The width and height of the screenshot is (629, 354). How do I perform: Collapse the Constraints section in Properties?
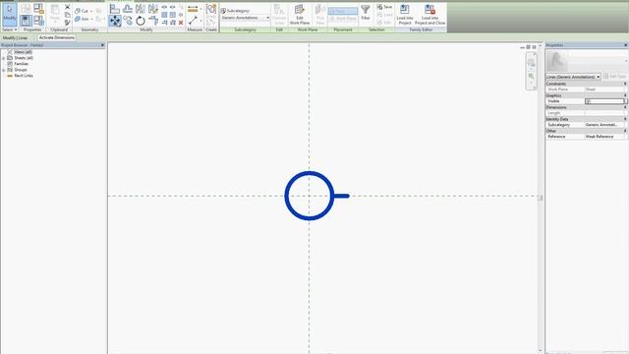[625, 84]
